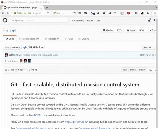Open new browser tab with plus button
Image resolution: width=158 pixels, height=129 pixels.
click(47, 8)
